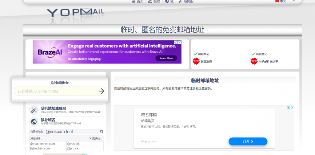Close the Wopop domain mailbox ad
The width and height of the screenshot is (315, 155).
click(x=292, y=108)
